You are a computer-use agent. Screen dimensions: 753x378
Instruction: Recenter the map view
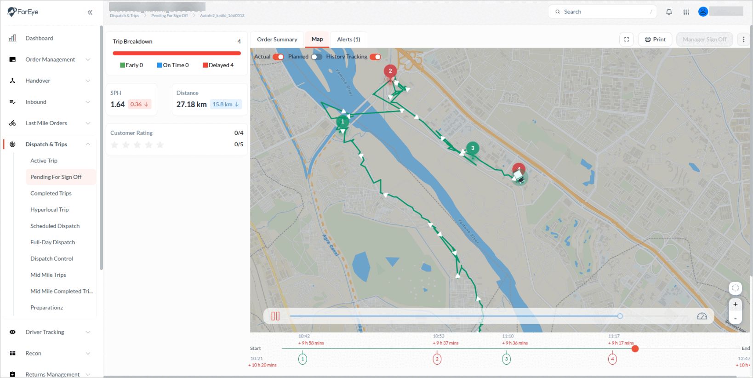tap(735, 288)
